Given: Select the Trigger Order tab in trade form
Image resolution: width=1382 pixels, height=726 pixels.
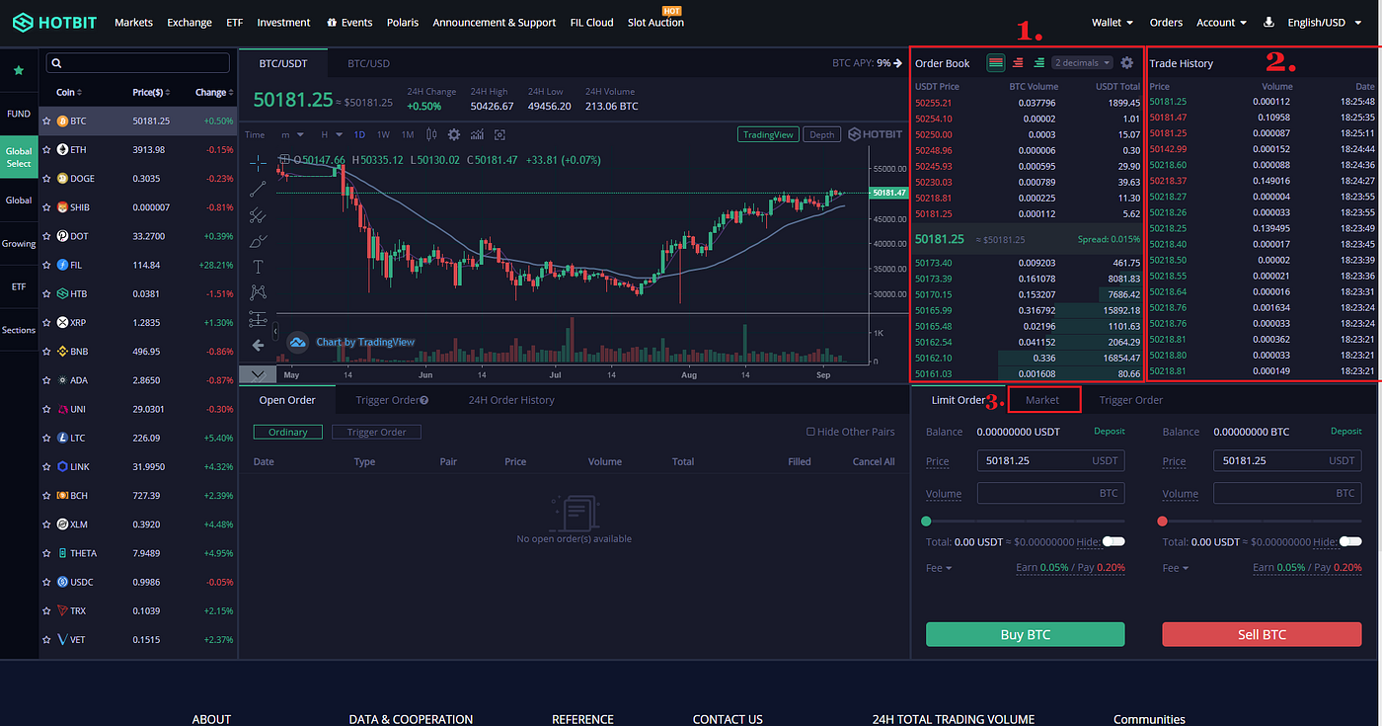Looking at the screenshot, I should 1131,400.
